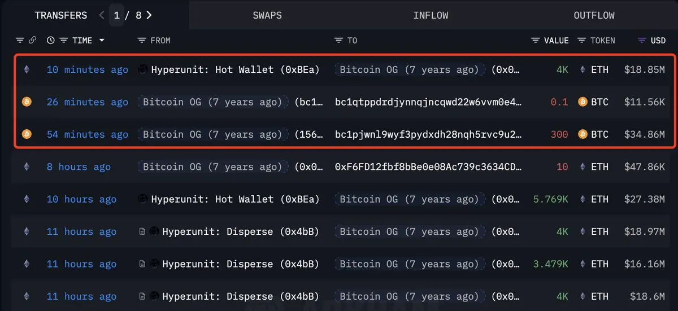The image size is (678, 311).
Task: Click the document icon beside first Hyperunit: Disperse
Action: click(142, 231)
